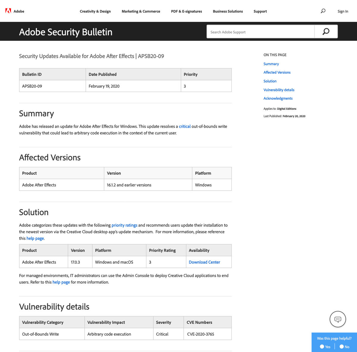The height and width of the screenshot is (352, 357).
Task: Jump to Solution sidebar link
Action: (270, 81)
